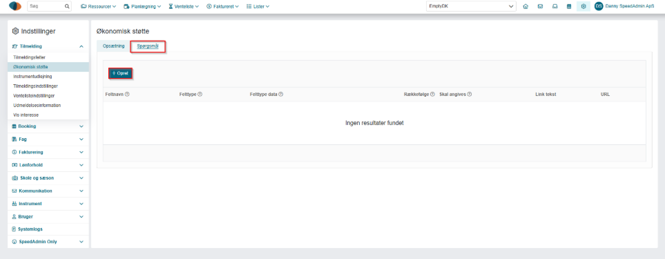This screenshot has height=259, width=665.
Task: Click help icon next to Feltnavn
Action: click(127, 94)
